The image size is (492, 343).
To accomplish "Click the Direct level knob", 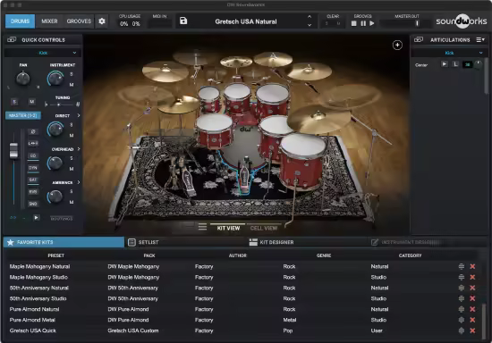I will point(55,129).
